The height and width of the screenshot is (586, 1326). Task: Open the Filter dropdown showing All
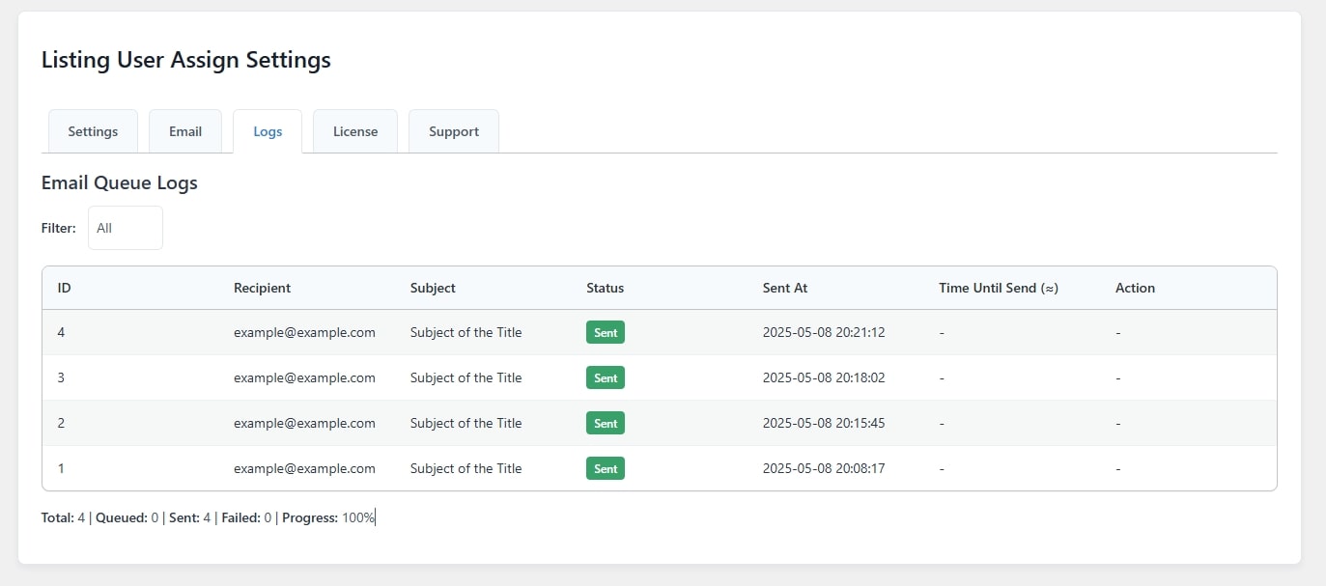126,228
